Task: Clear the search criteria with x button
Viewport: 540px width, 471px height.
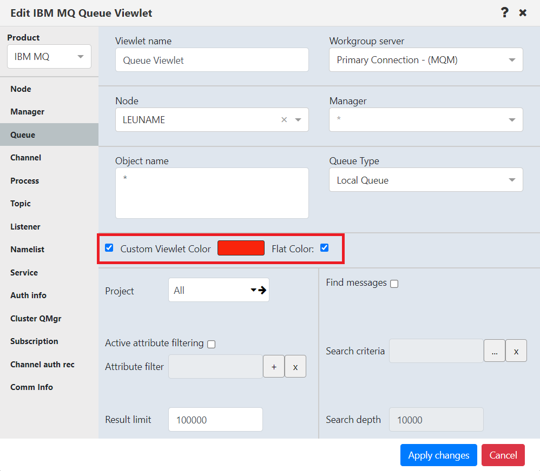Action: [516, 351]
